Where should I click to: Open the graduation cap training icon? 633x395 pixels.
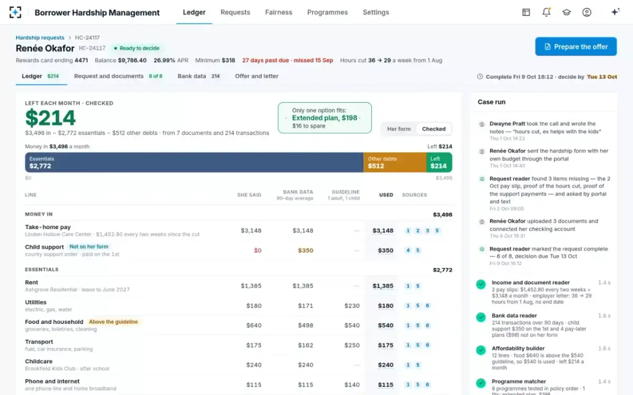coord(567,12)
